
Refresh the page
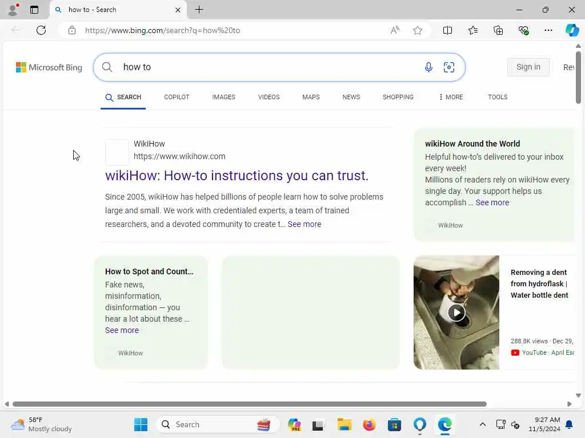(41, 30)
